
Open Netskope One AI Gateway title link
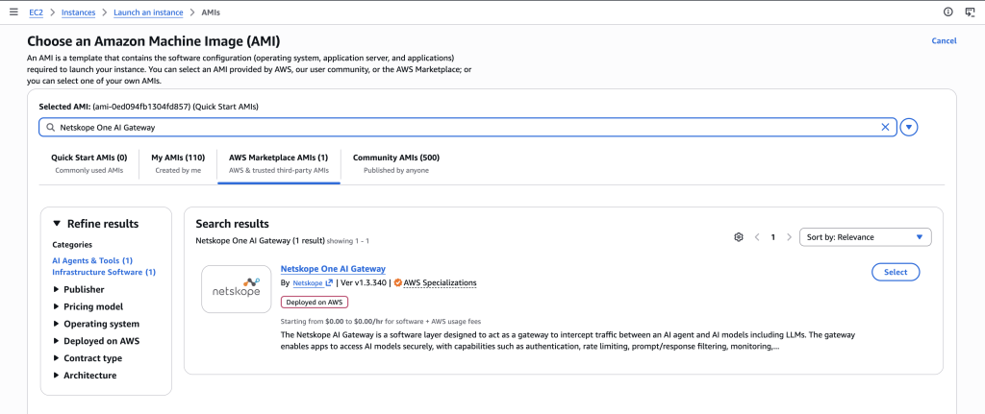(x=333, y=269)
